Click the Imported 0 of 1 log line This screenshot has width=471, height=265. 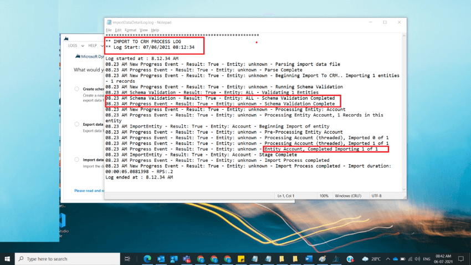point(247,137)
